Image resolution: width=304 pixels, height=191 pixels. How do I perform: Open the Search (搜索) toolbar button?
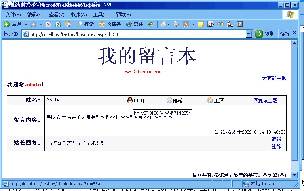[x=85, y=24]
